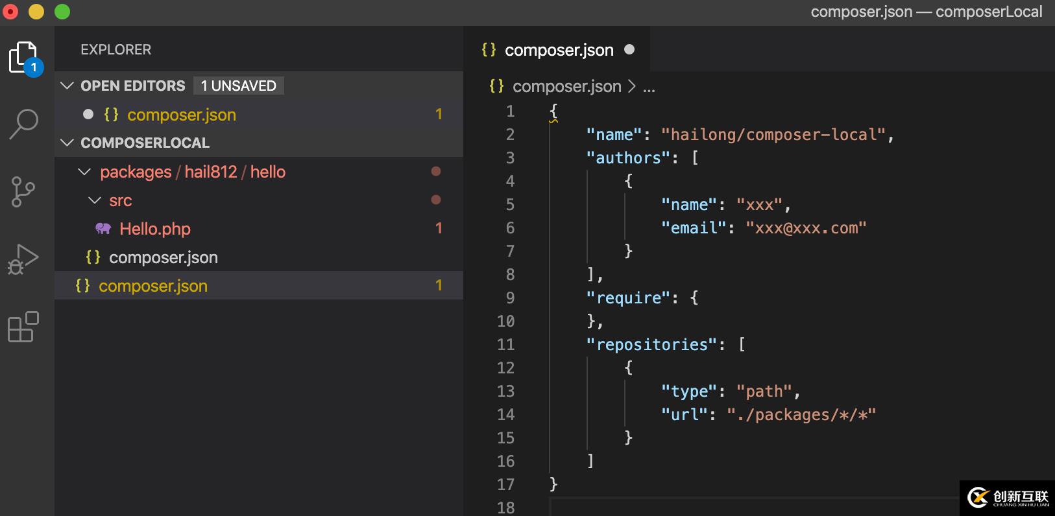
Task: Open the Run and Debug view icon
Action: click(23, 259)
